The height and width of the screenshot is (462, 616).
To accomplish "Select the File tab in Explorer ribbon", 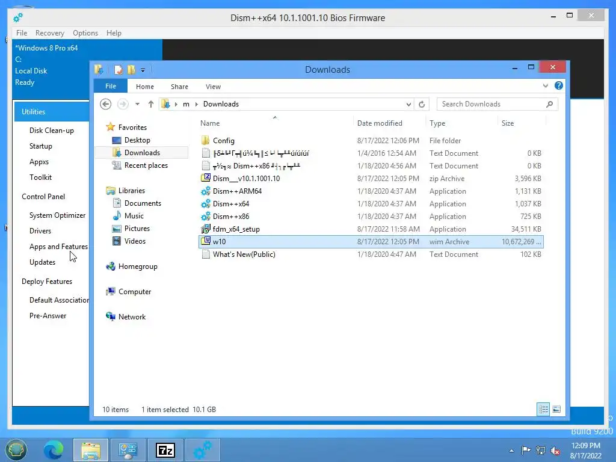I will tap(111, 86).
